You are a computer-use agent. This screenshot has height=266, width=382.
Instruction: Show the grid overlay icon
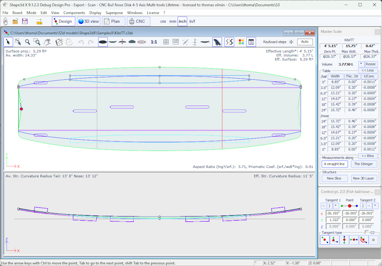[166, 42]
